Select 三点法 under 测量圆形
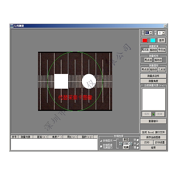 click(x=162, y=69)
